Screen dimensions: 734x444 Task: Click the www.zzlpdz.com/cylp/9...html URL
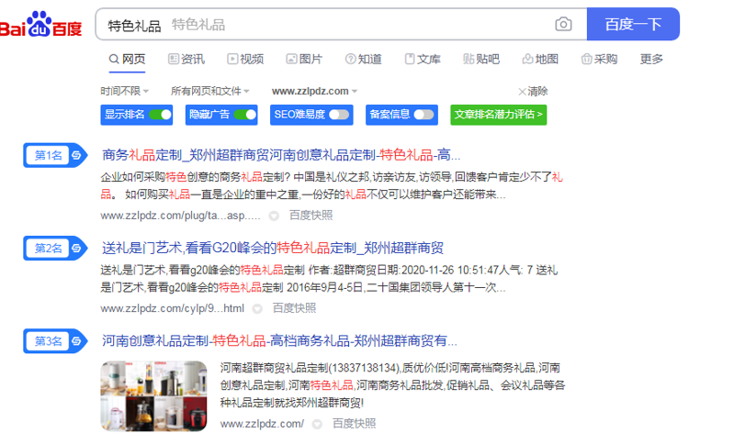click(x=173, y=308)
